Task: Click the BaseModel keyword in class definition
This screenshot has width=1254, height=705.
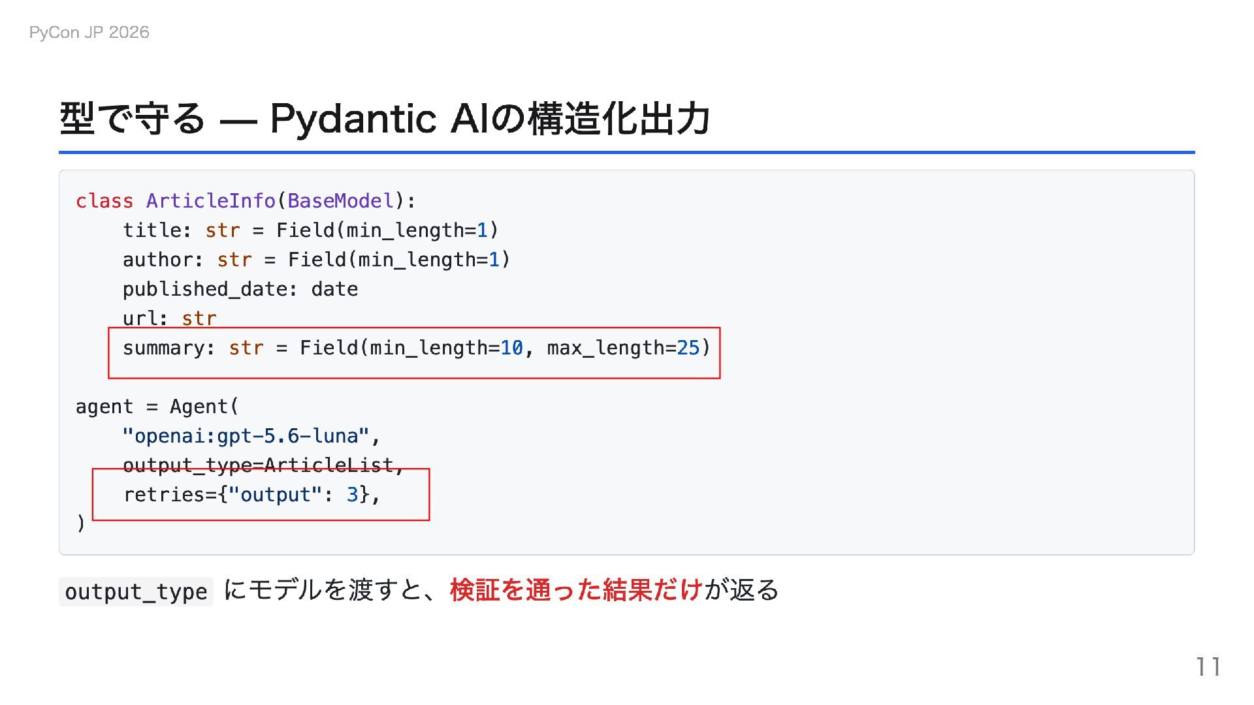Action: (341, 201)
